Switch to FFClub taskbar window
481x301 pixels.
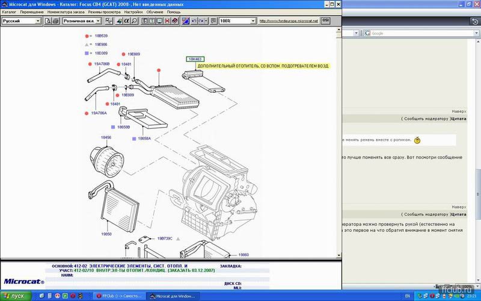point(119,296)
